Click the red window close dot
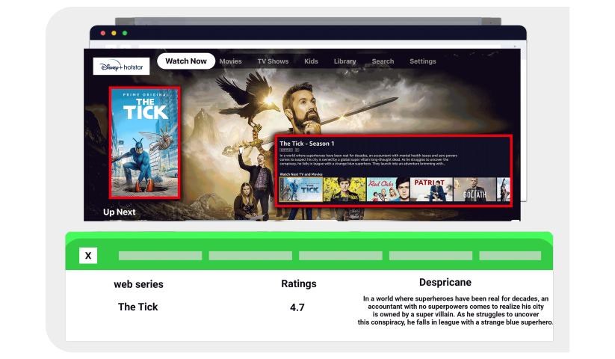This screenshot has width=615, height=359. [x=103, y=34]
